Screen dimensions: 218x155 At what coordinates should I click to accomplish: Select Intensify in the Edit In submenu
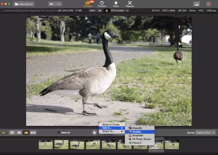(x=140, y=128)
